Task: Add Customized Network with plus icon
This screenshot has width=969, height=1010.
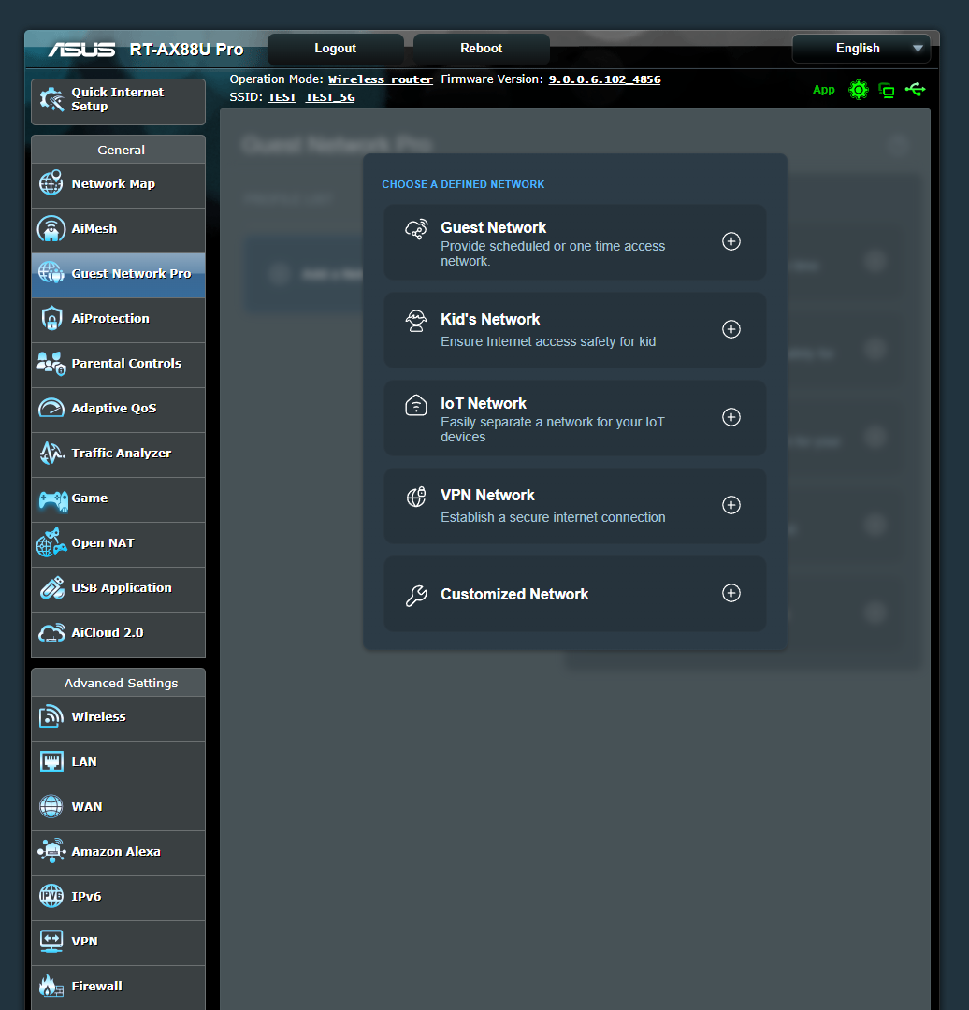Action: click(x=731, y=593)
